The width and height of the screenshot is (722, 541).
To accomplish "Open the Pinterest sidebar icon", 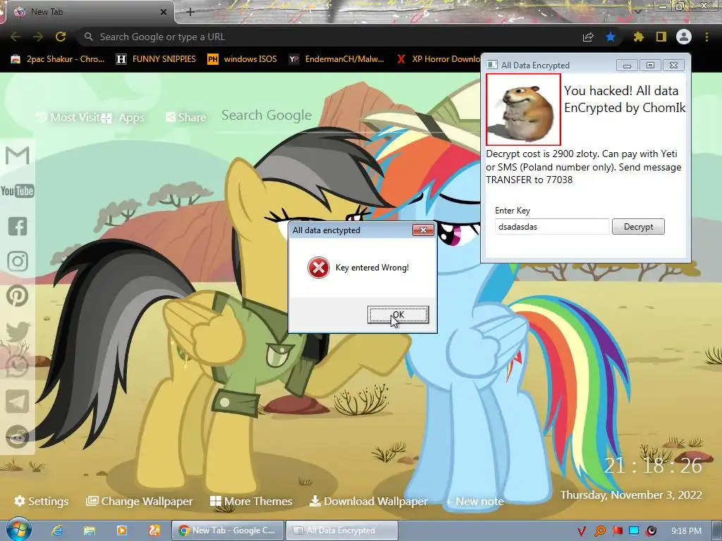I will click(18, 297).
